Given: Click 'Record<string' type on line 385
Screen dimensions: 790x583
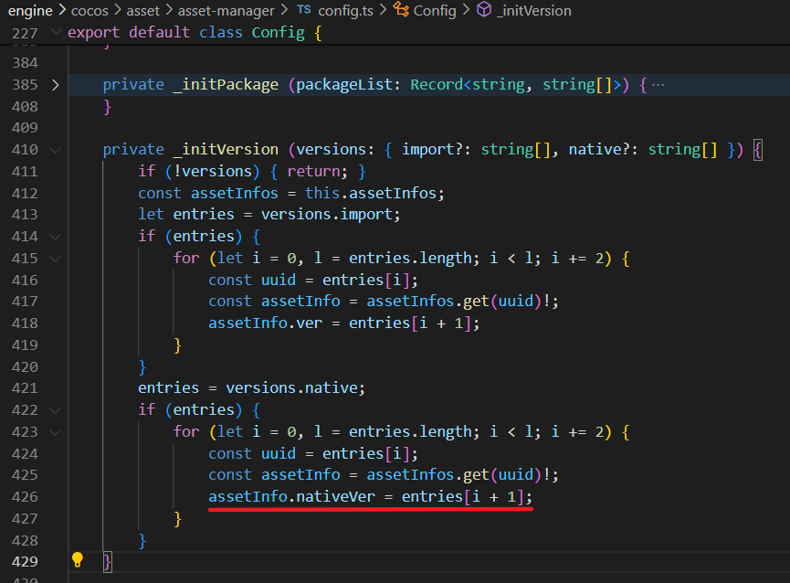Looking at the screenshot, I should coord(467,85).
